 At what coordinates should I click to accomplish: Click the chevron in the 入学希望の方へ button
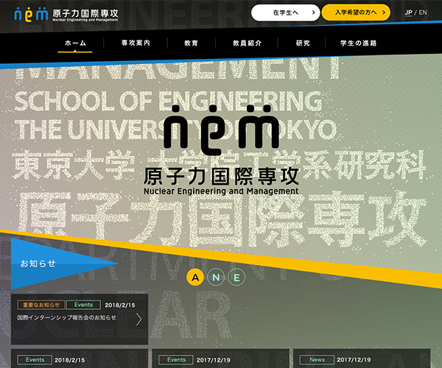[384, 13]
